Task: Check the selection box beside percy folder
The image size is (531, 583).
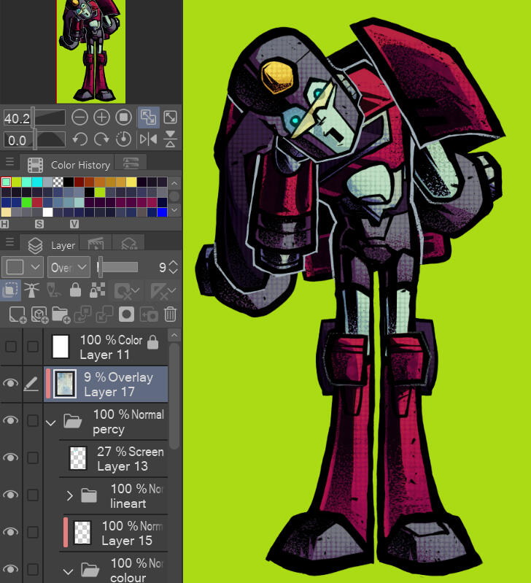Action: [x=33, y=420]
